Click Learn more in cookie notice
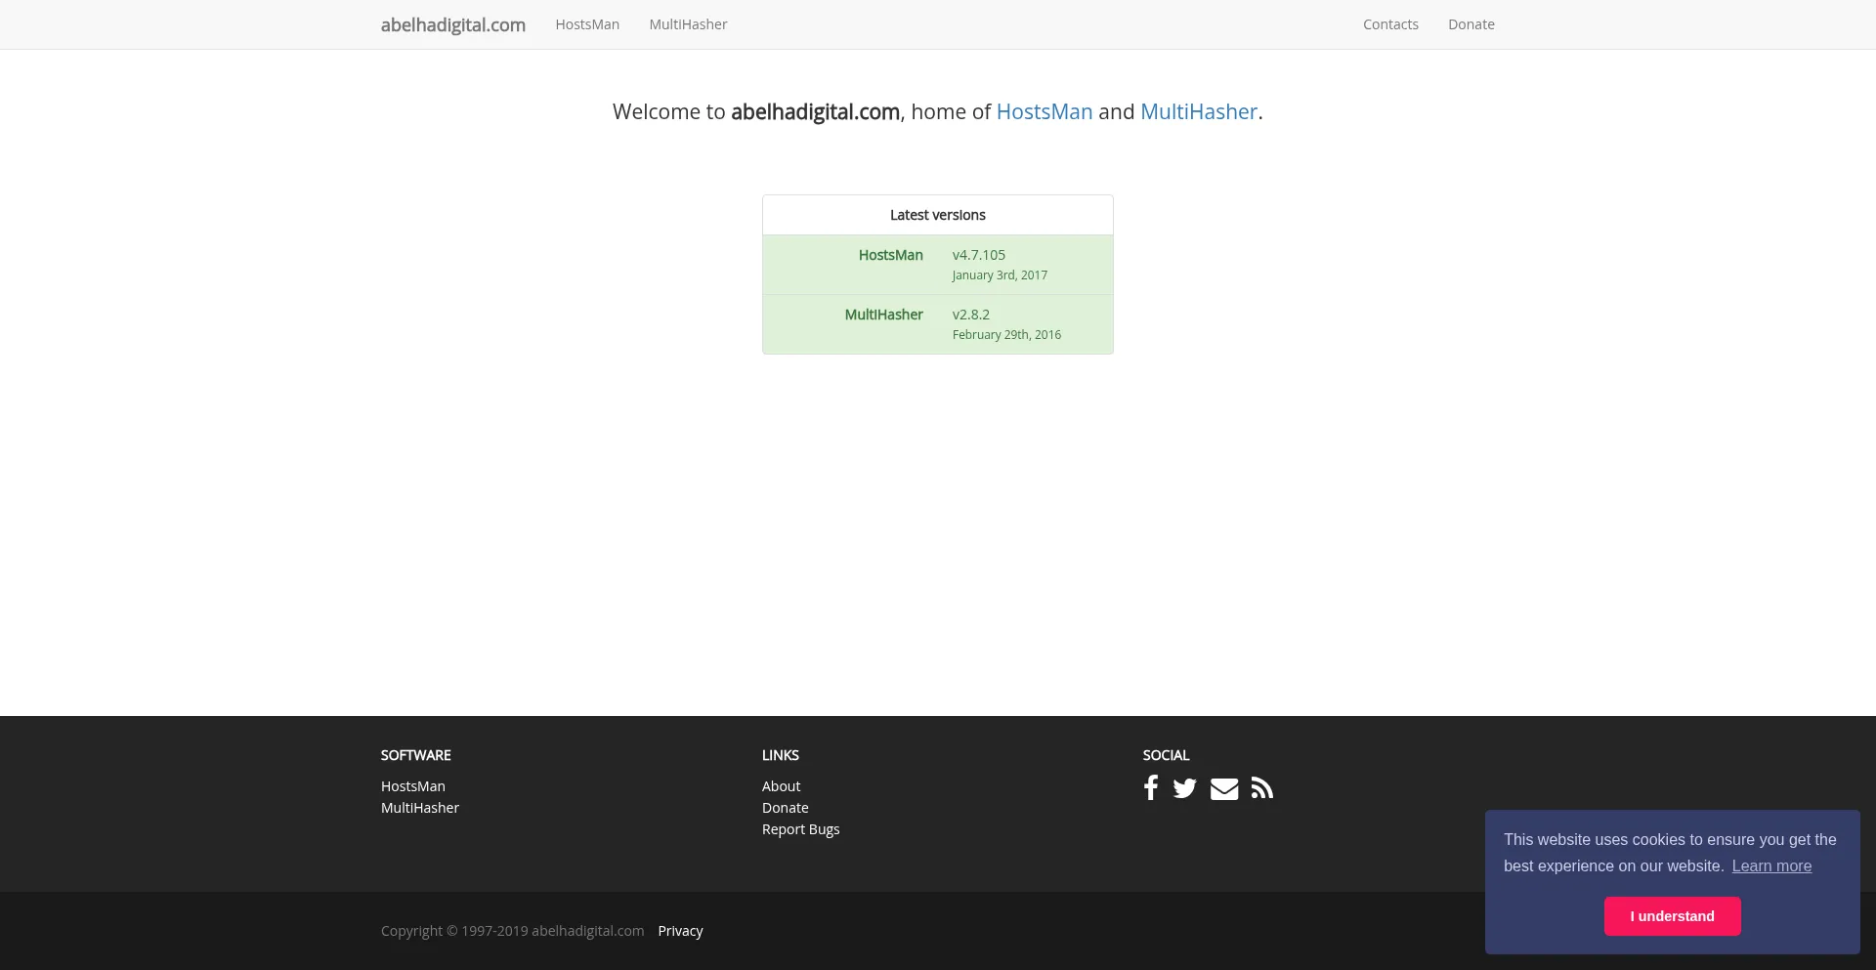The image size is (1876, 970). tap(1771, 866)
